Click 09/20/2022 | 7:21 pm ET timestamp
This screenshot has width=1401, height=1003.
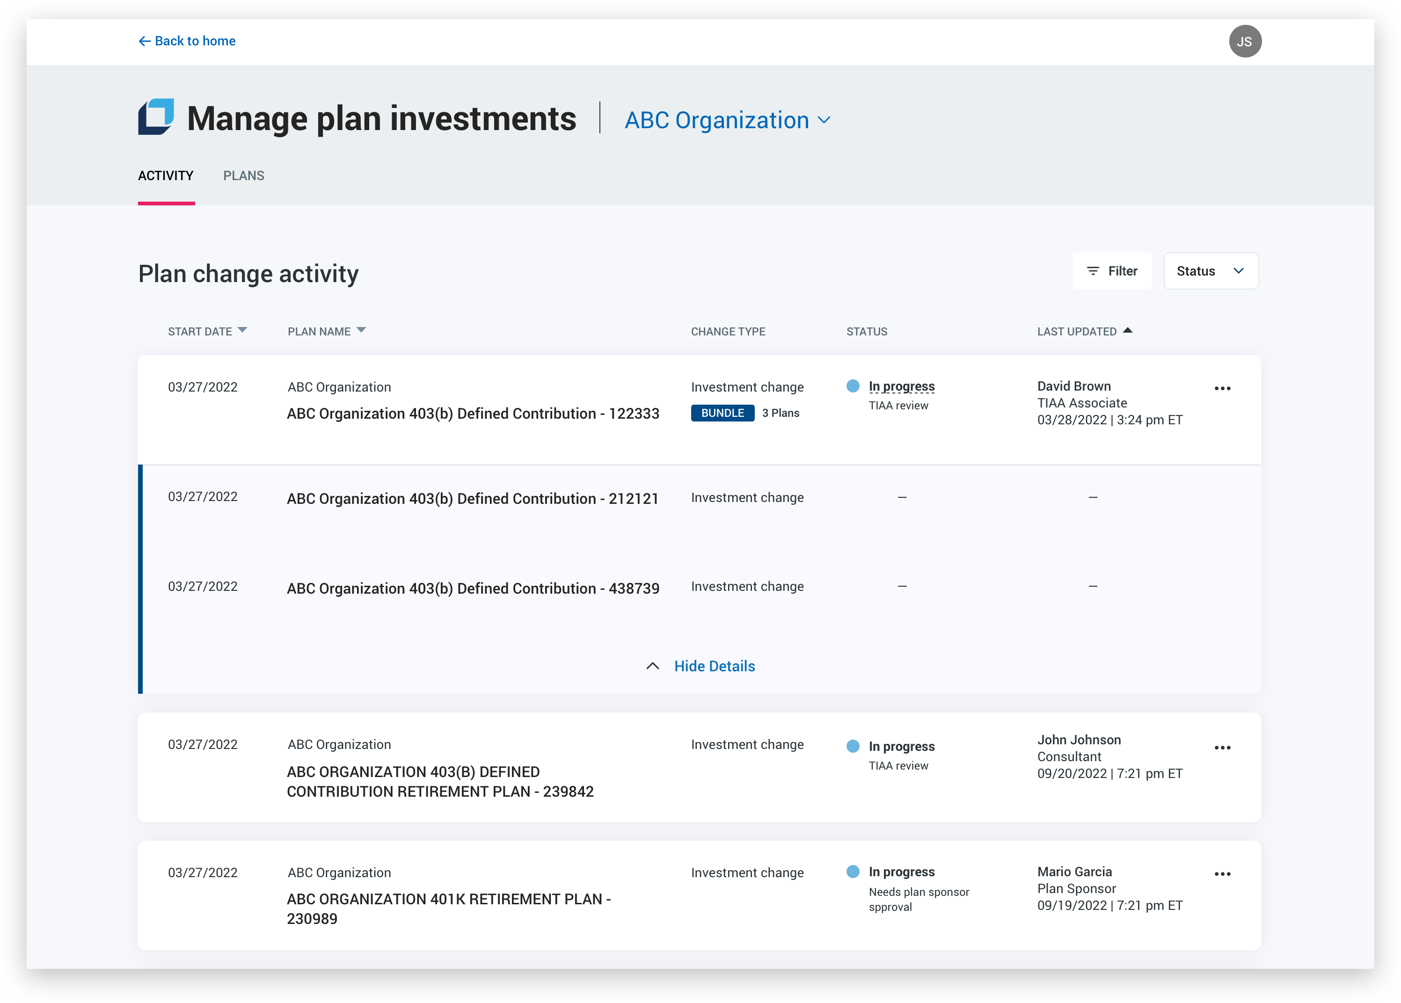tap(1109, 773)
